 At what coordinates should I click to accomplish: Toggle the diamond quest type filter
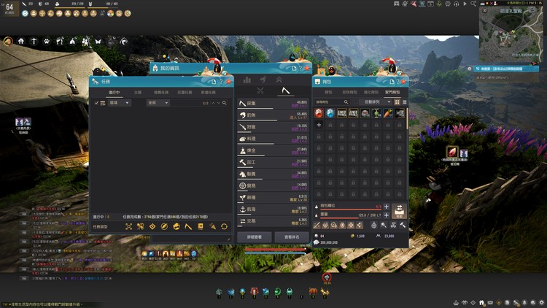coord(152,227)
